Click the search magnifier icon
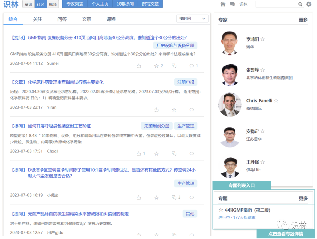Screen dimensions: 317x239 point(300,4)
